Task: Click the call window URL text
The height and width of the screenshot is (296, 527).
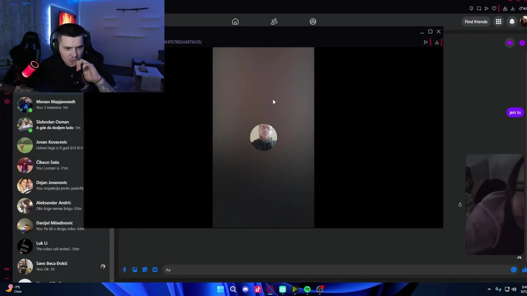Action: coord(183,42)
